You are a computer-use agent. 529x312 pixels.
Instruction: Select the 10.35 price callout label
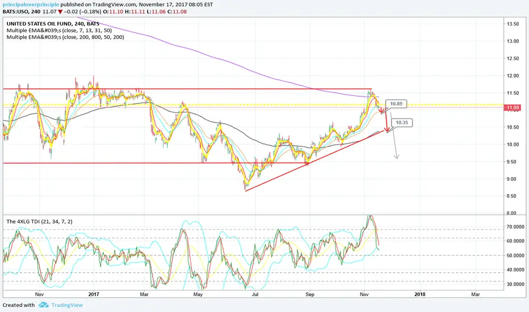[x=402, y=123]
